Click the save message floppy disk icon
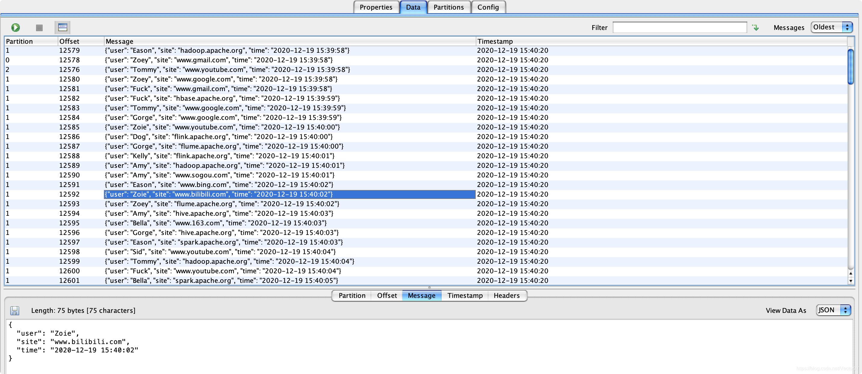This screenshot has height=374, width=862. [14, 310]
